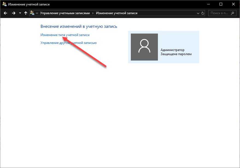240x168 pixels.
Task: Click the Администратор account name text
Action: click(172, 50)
